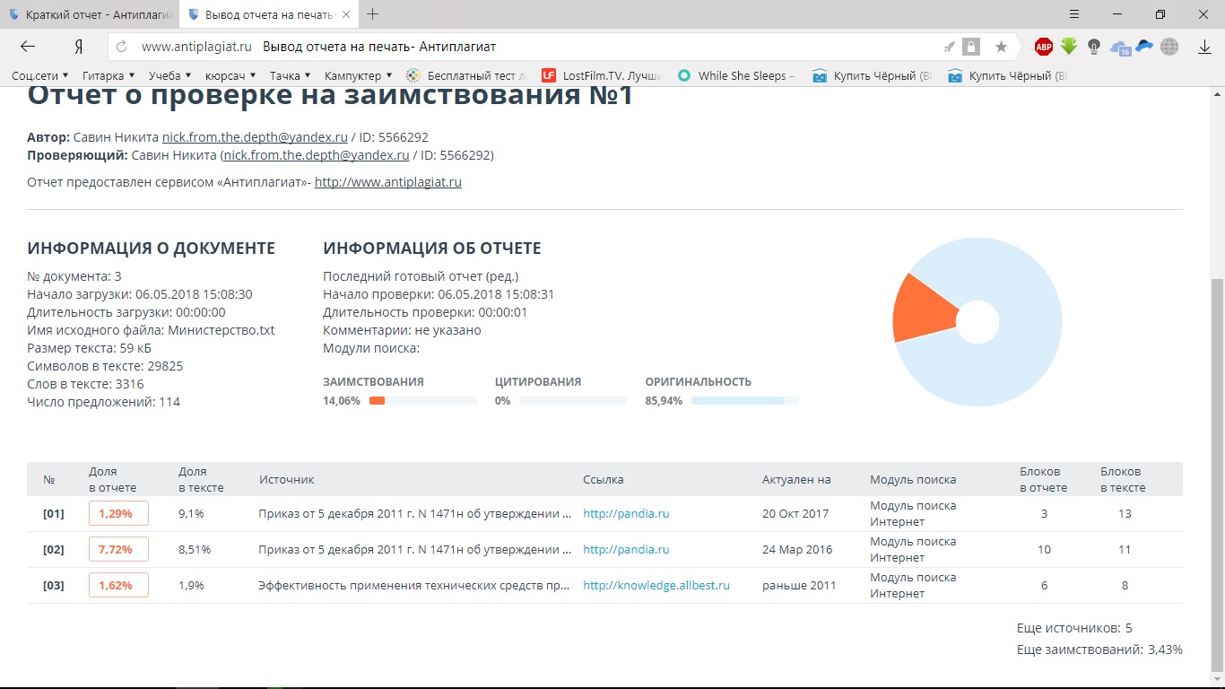The width and height of the screenshot is (1225, 689).
Task: Click the green download arrow extension icon
Action: [1068, 47]
